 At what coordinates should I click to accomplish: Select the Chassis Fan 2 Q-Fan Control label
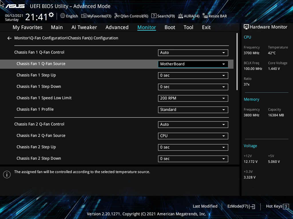39,124
